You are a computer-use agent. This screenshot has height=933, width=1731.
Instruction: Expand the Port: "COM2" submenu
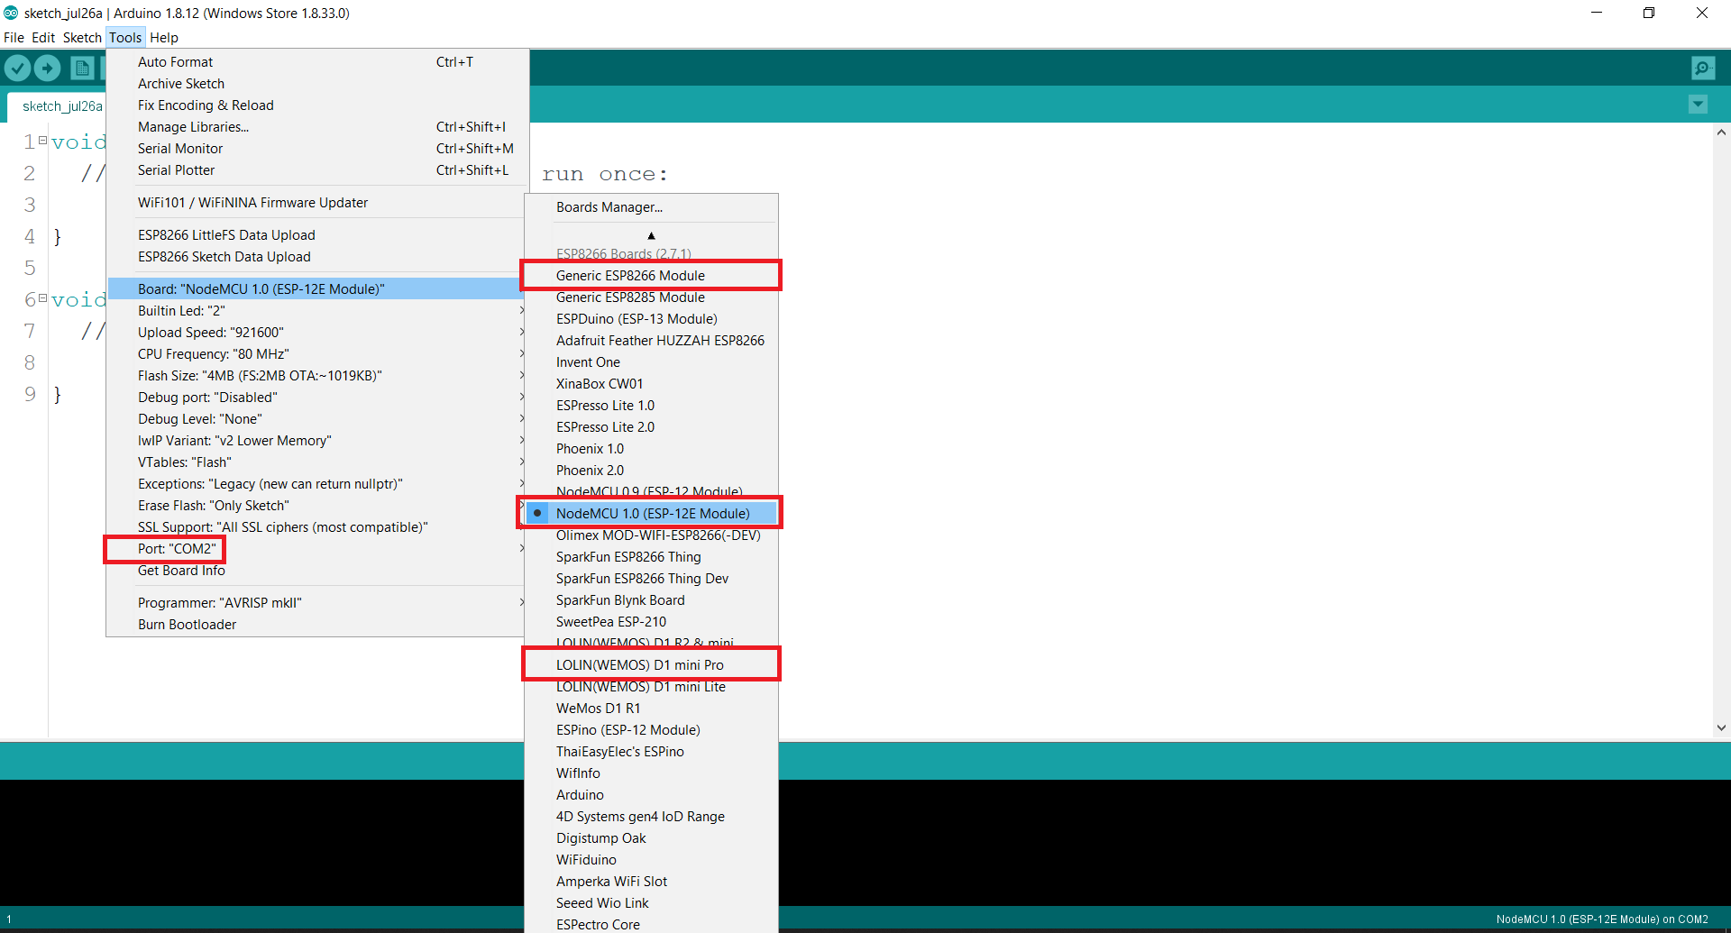pyautogui.click(x=316, y=549)
